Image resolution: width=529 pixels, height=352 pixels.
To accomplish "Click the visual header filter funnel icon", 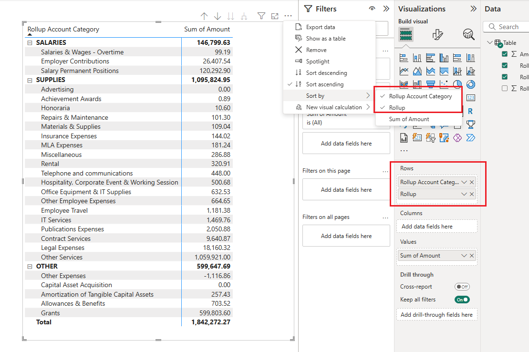I will click(x=261, y=16).
